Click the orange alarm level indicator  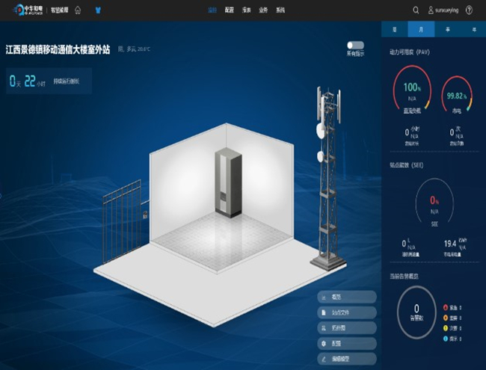446,318
